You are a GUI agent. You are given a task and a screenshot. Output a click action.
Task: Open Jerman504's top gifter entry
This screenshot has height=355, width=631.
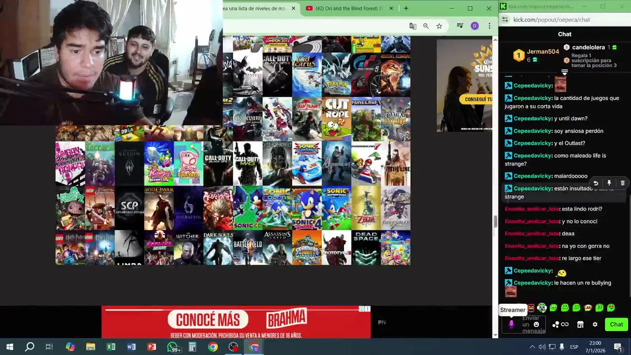click(x=535, y=55)
